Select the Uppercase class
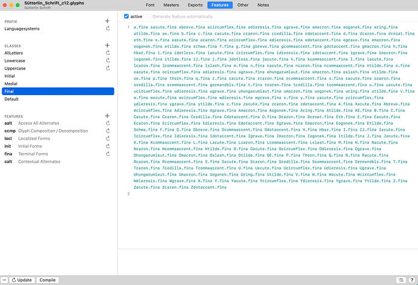The height and width of the screenshot is (285, 418). point(15,68)
